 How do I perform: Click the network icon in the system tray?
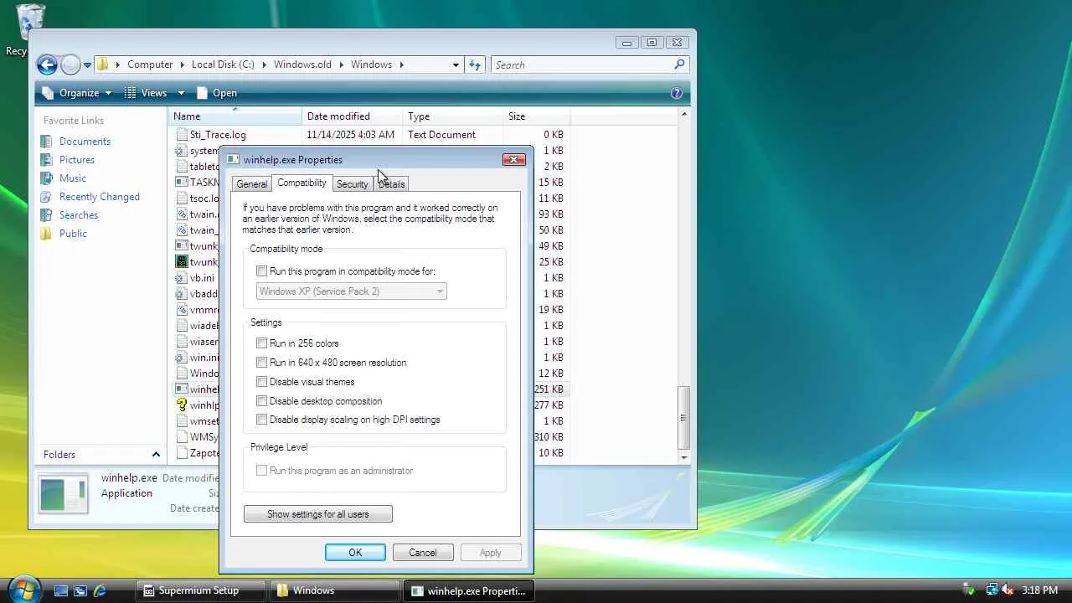[992, 590]
